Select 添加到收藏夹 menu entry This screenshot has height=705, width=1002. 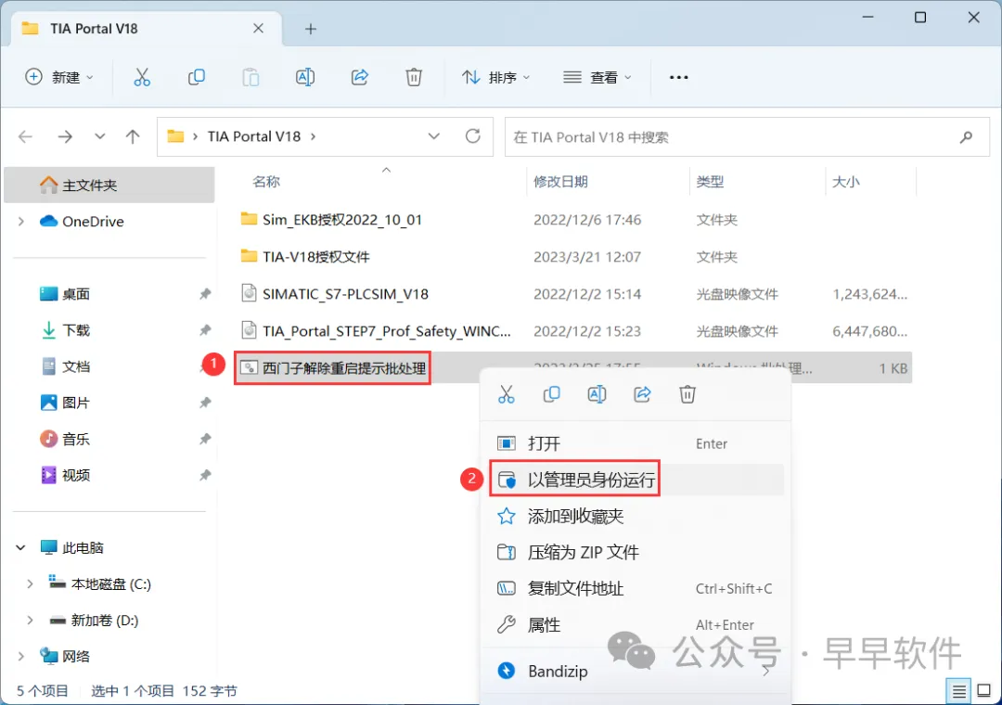pyautogui.click(x=636, y=516)
